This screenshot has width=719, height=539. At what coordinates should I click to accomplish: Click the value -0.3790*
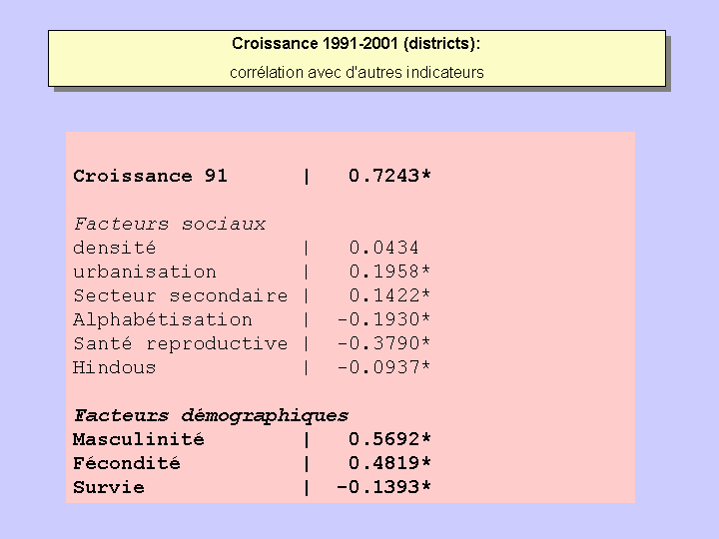[x=383, y=344]
